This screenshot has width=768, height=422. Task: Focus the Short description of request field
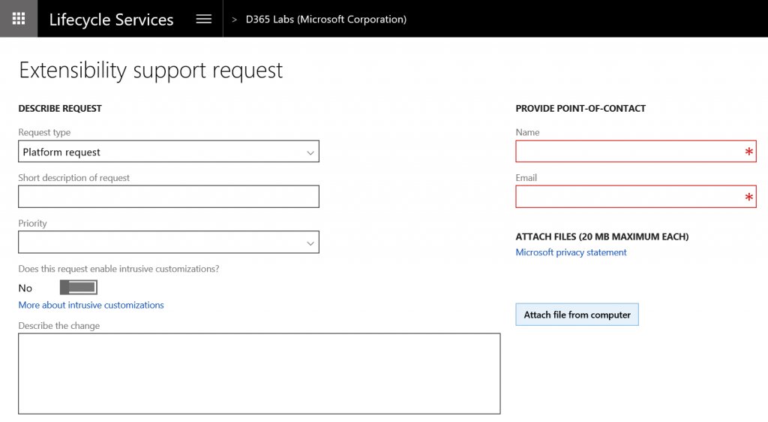coord(169,197)
